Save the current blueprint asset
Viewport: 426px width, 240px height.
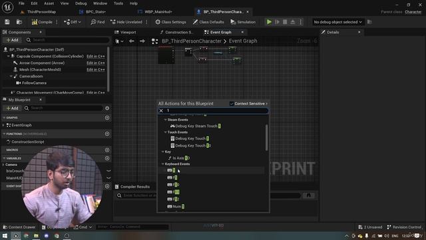(7, 22)
